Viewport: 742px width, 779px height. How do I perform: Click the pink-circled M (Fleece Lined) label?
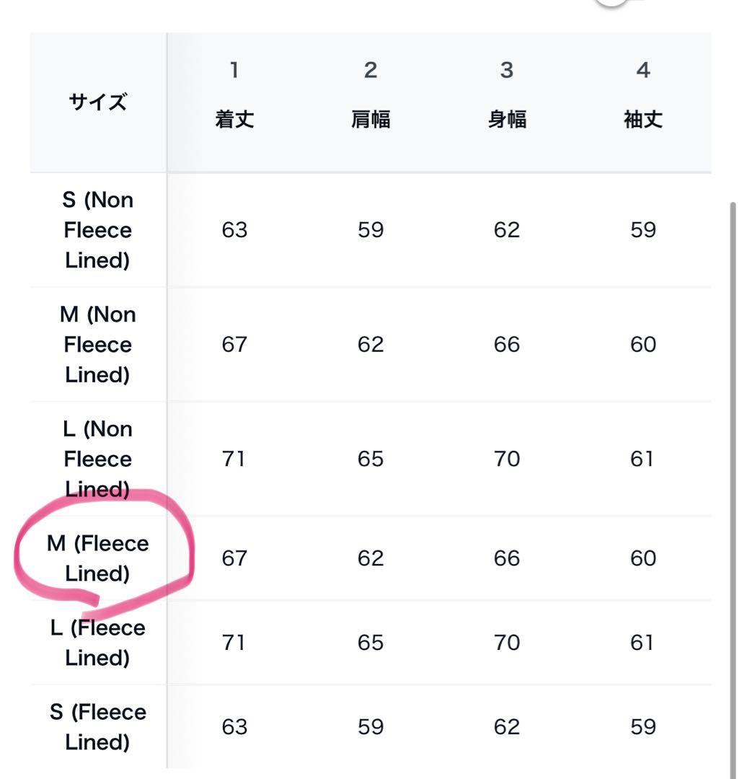pos(98,558)
